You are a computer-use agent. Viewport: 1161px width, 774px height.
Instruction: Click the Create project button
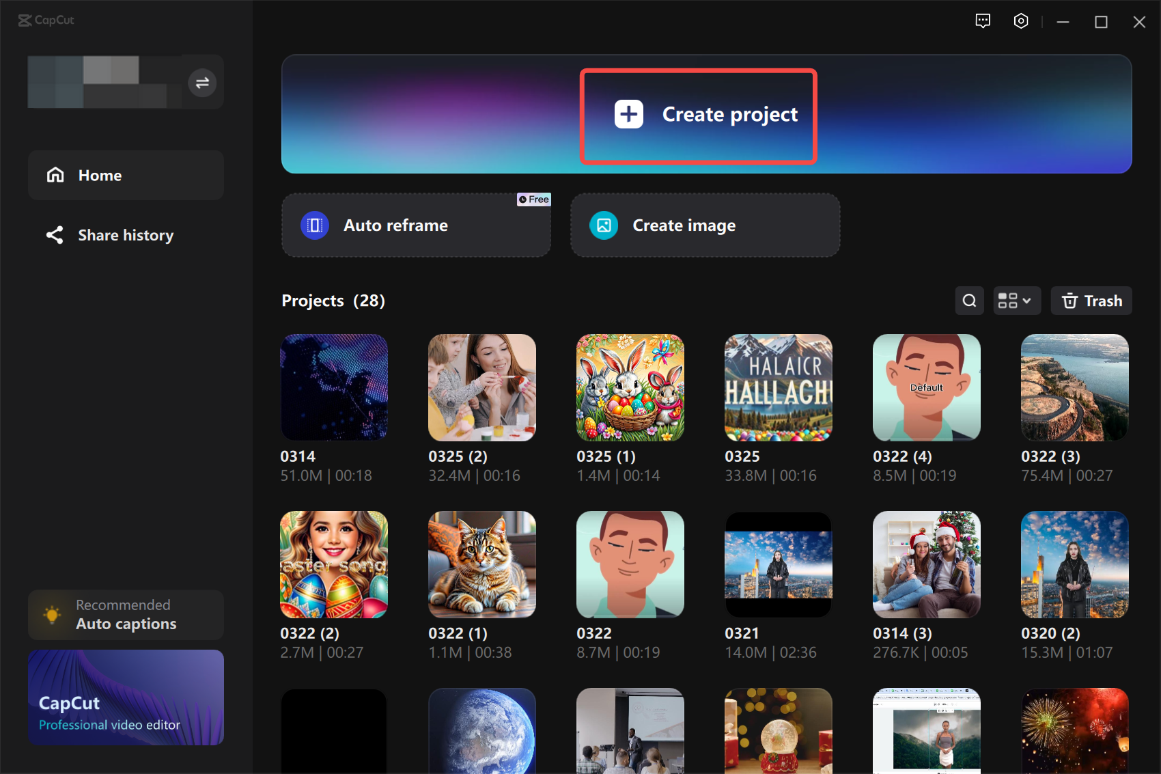coord(698,114)
